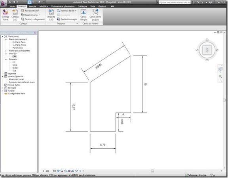Select the highlighted Modify cursor tool
This screenshot has width=228, height=178.
click(30, 2)
